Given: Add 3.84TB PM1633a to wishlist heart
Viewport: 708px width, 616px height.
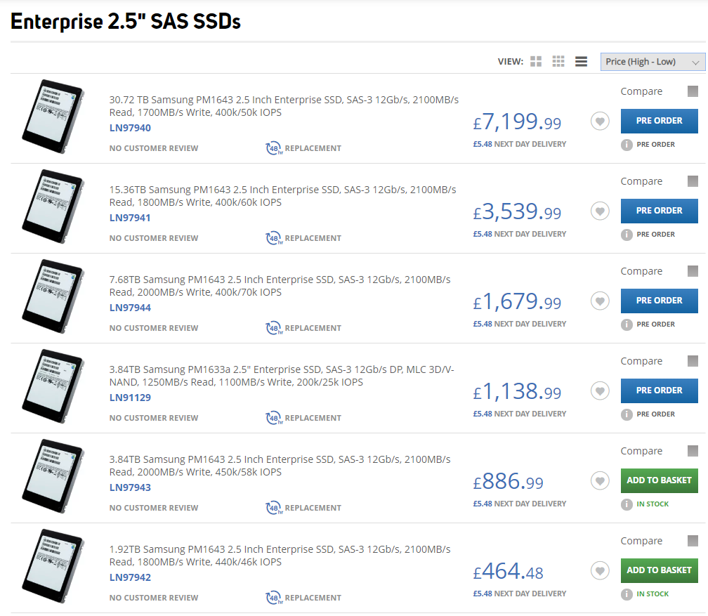Looking at the screenshot, I should click(600, 391).
